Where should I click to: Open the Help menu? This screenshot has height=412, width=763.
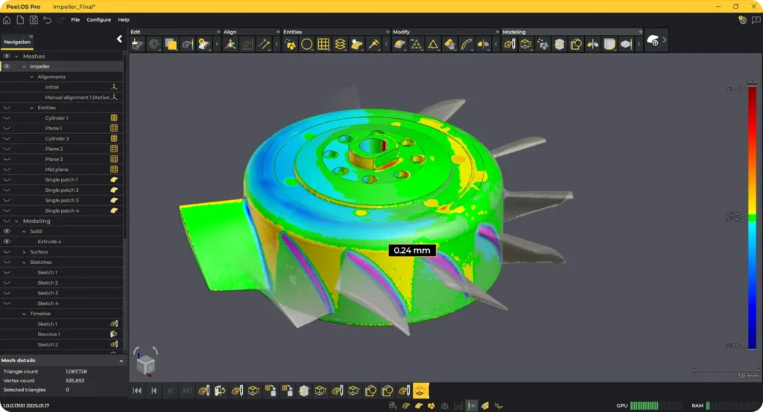click(x=124, y=19)
